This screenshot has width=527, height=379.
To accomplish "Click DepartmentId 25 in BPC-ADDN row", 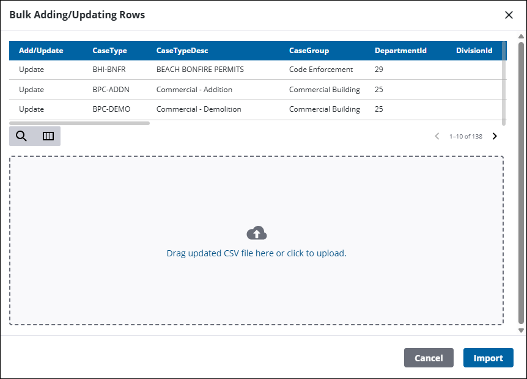I will point(379,90).
